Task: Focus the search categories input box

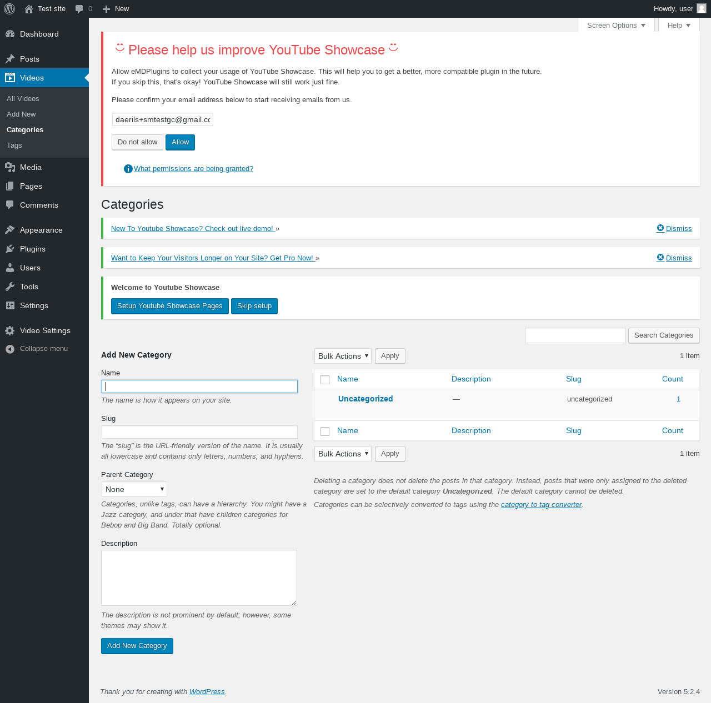Action: pyautogui.click(x=575, y=335)
